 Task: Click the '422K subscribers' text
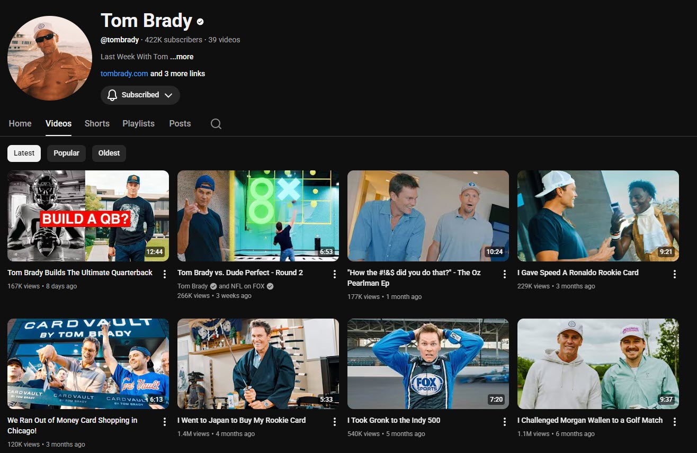174,40
